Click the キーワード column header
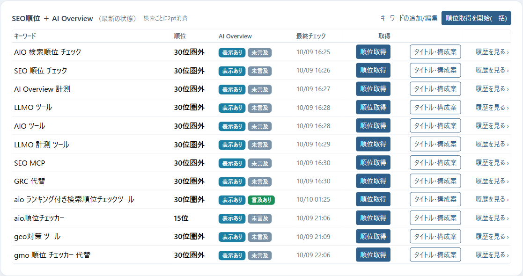The width and height of the screenshot is (523, 276). click(25, 36)
